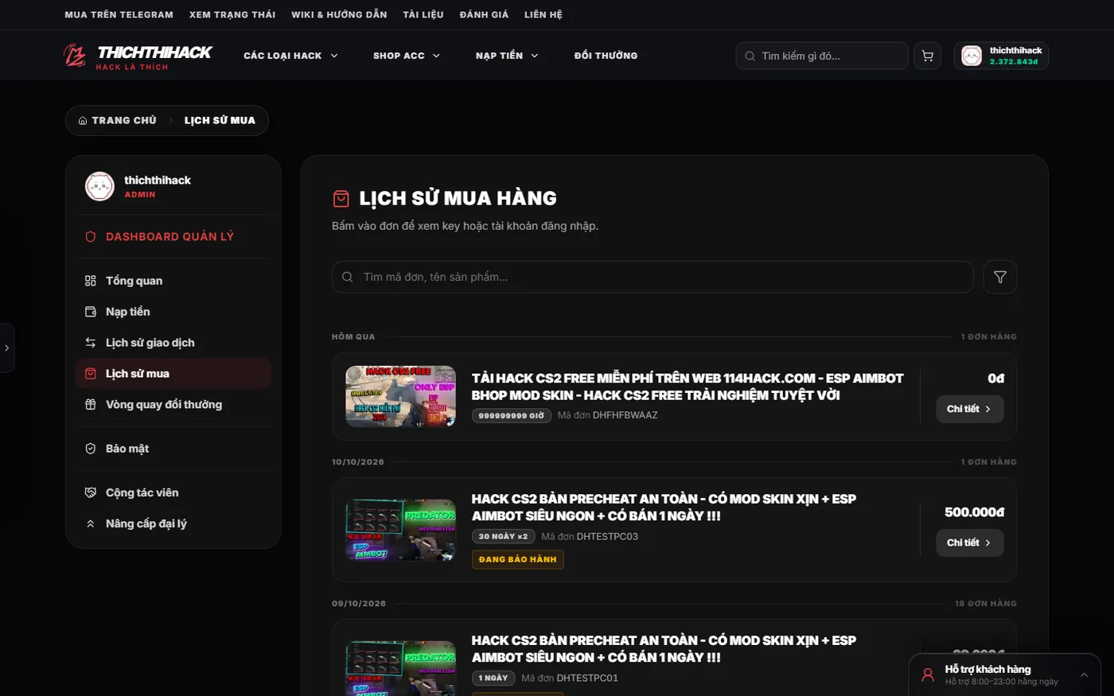1114x696 pixels.
Task: Open Lịch sử giao dịch in sidebar
Action: coord(173,343)
